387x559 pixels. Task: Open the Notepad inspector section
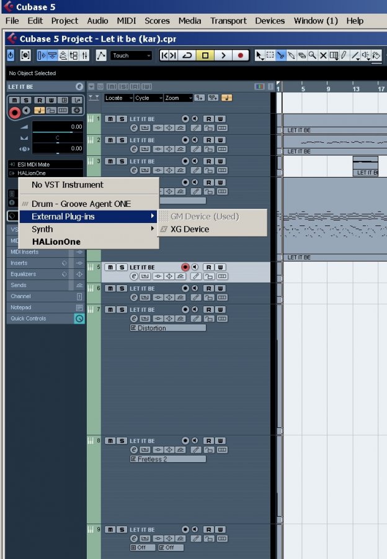(45, 307)
